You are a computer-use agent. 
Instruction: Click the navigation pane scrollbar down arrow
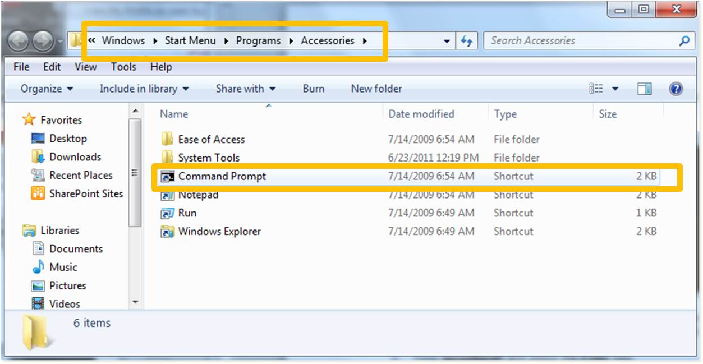pyautogui.click(x=135, y=302)
